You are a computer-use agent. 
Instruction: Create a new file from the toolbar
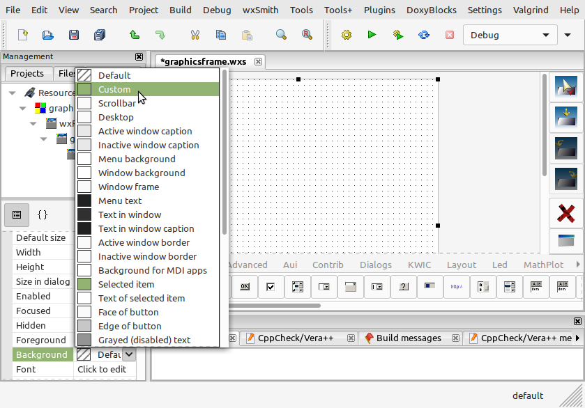click(23, 35)
